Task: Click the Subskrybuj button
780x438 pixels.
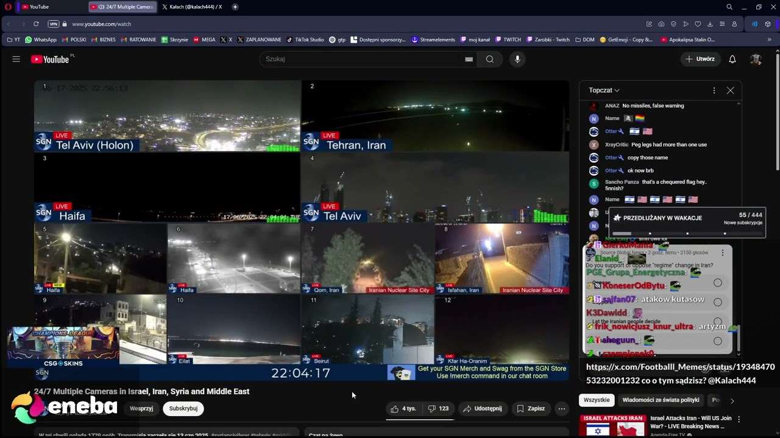Action: point(183,409)
